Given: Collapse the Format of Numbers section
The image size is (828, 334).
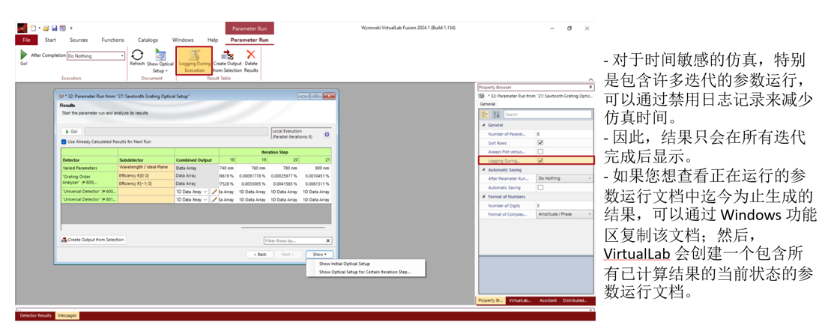Looking at the screenshot, I should (x=483, y=196).
